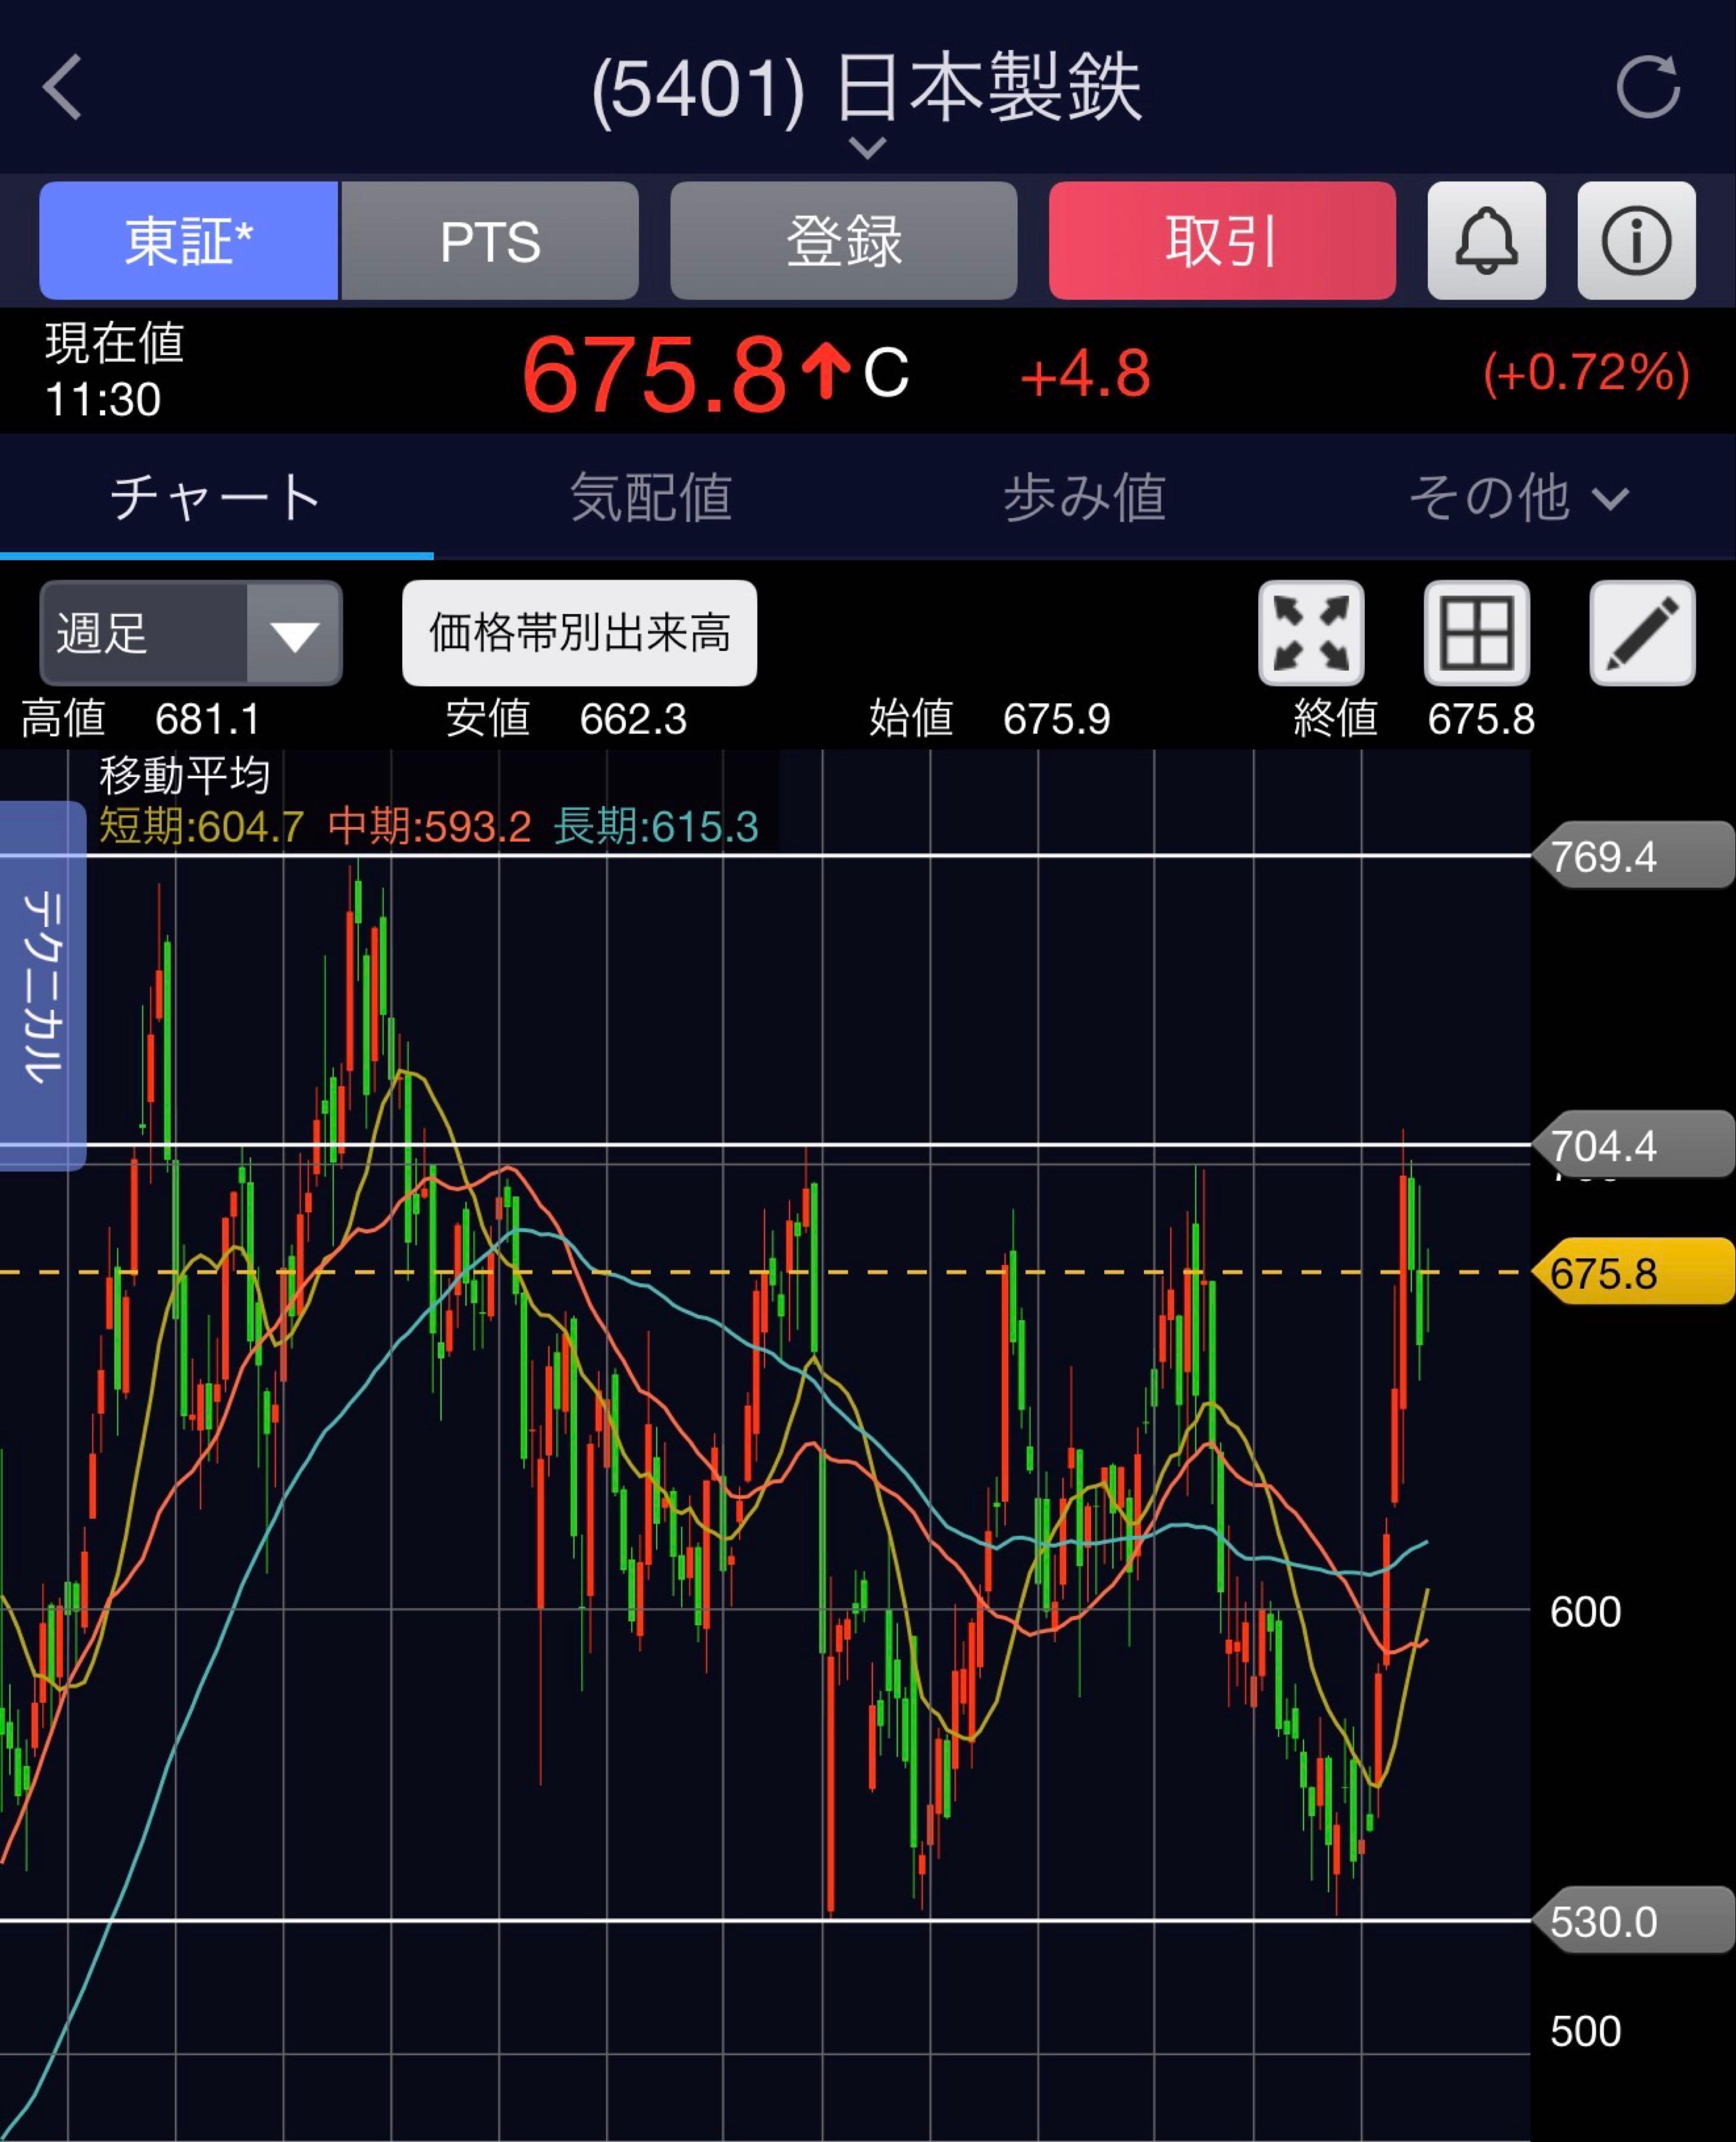This screenshot has width=1736, height=2142.
Task: Open price alert bell
Action: [1486, 241]
